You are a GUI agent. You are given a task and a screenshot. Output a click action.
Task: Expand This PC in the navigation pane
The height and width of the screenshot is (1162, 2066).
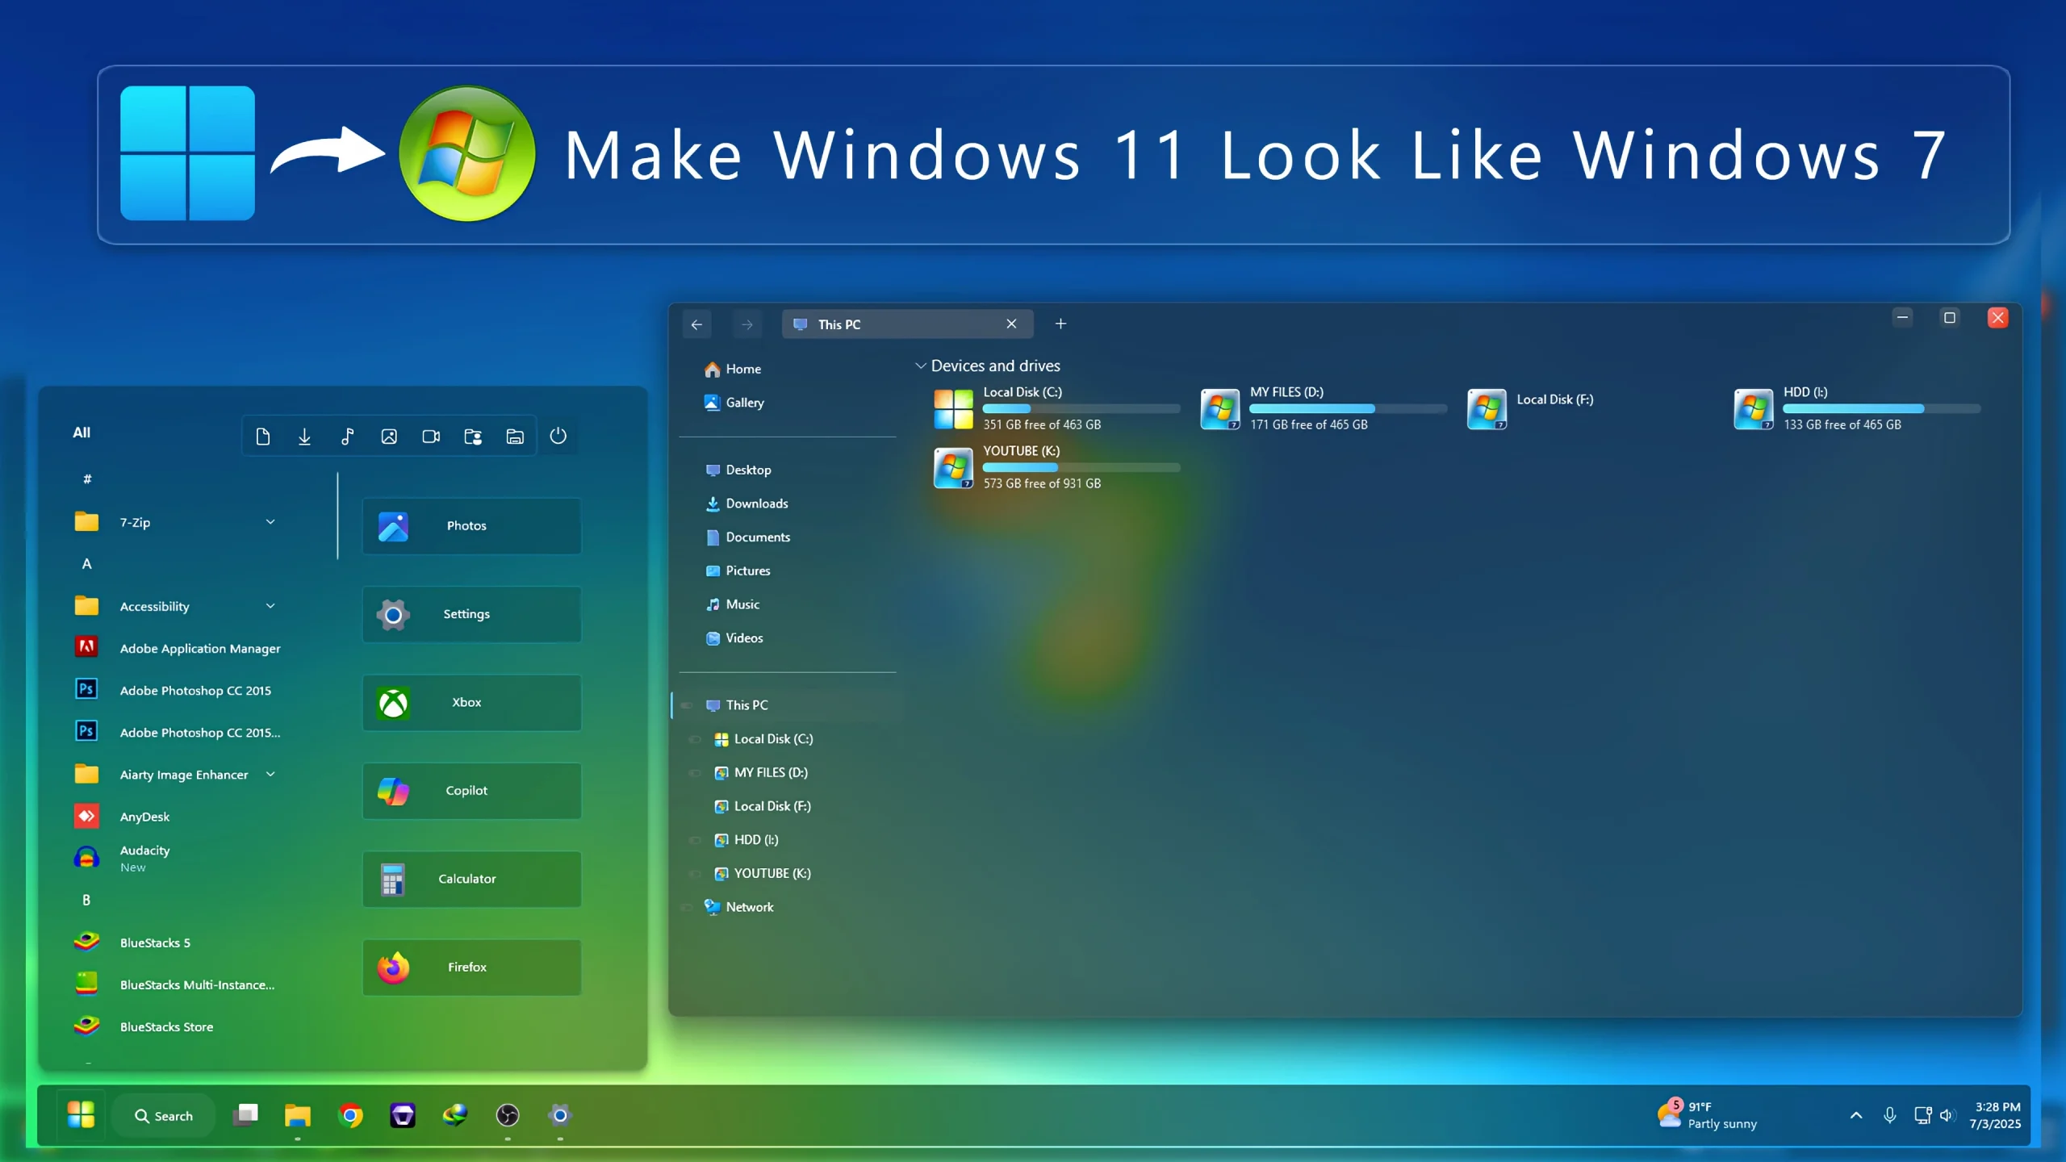(x=687, y=705)
